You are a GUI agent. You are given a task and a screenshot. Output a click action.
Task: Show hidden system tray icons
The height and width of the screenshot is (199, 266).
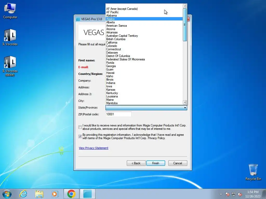(221, 194)
